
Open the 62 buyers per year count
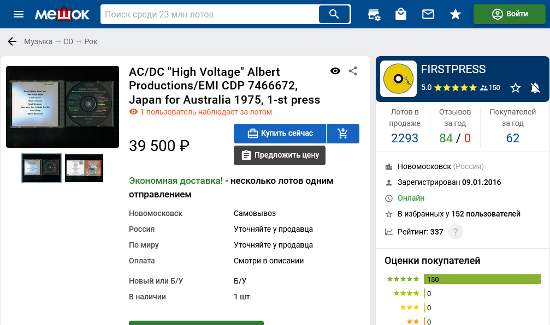point(512,139)
